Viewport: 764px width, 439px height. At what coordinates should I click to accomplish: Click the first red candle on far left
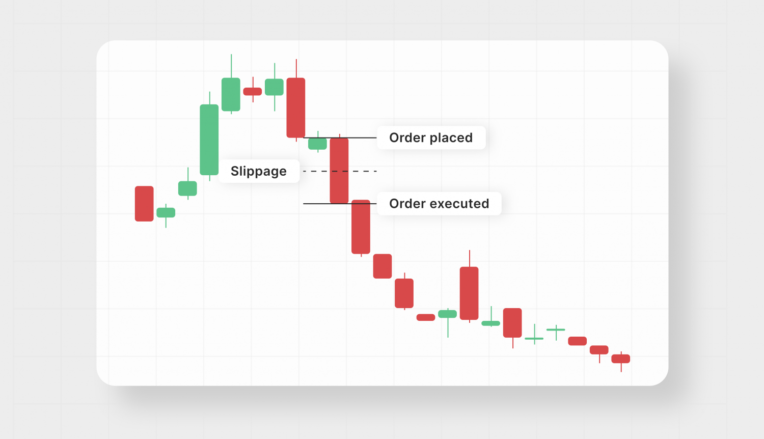click(144, 204)
